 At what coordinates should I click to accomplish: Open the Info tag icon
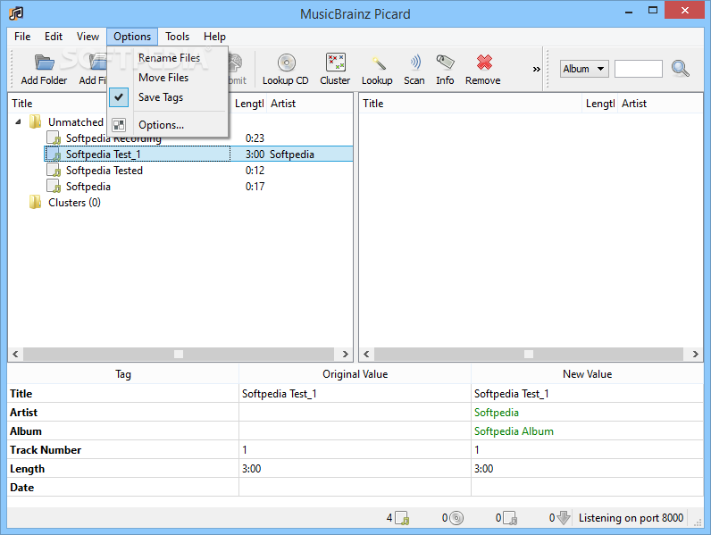click(x=445, y=62)
